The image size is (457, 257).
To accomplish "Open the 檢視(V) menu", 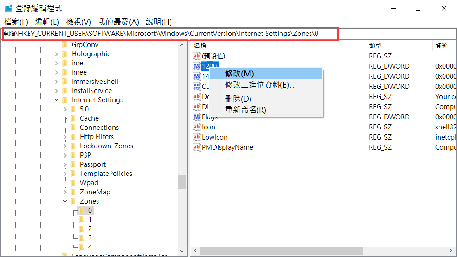I will tap(79, 22).
